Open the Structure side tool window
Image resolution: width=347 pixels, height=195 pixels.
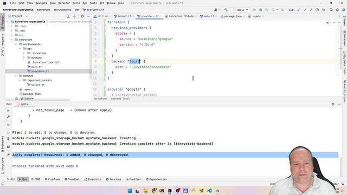pyautogui.click(x=2, y=166)
